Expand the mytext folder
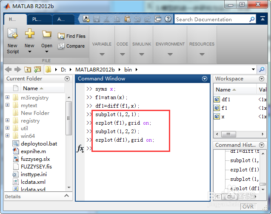The height and width of the screenshot is (214, 271). click(x=7, y=105)
